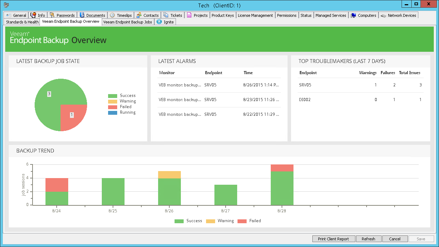Screen dimensions: 439x247
Task: Click the 8/28 bar in Backup Trend
Action: pyautogui.click(x=282, y=187)
